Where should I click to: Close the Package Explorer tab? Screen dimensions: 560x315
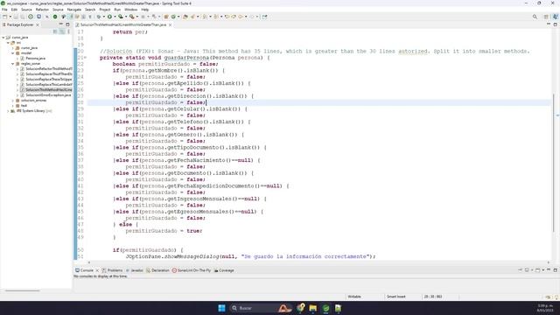tap(38, 24)
